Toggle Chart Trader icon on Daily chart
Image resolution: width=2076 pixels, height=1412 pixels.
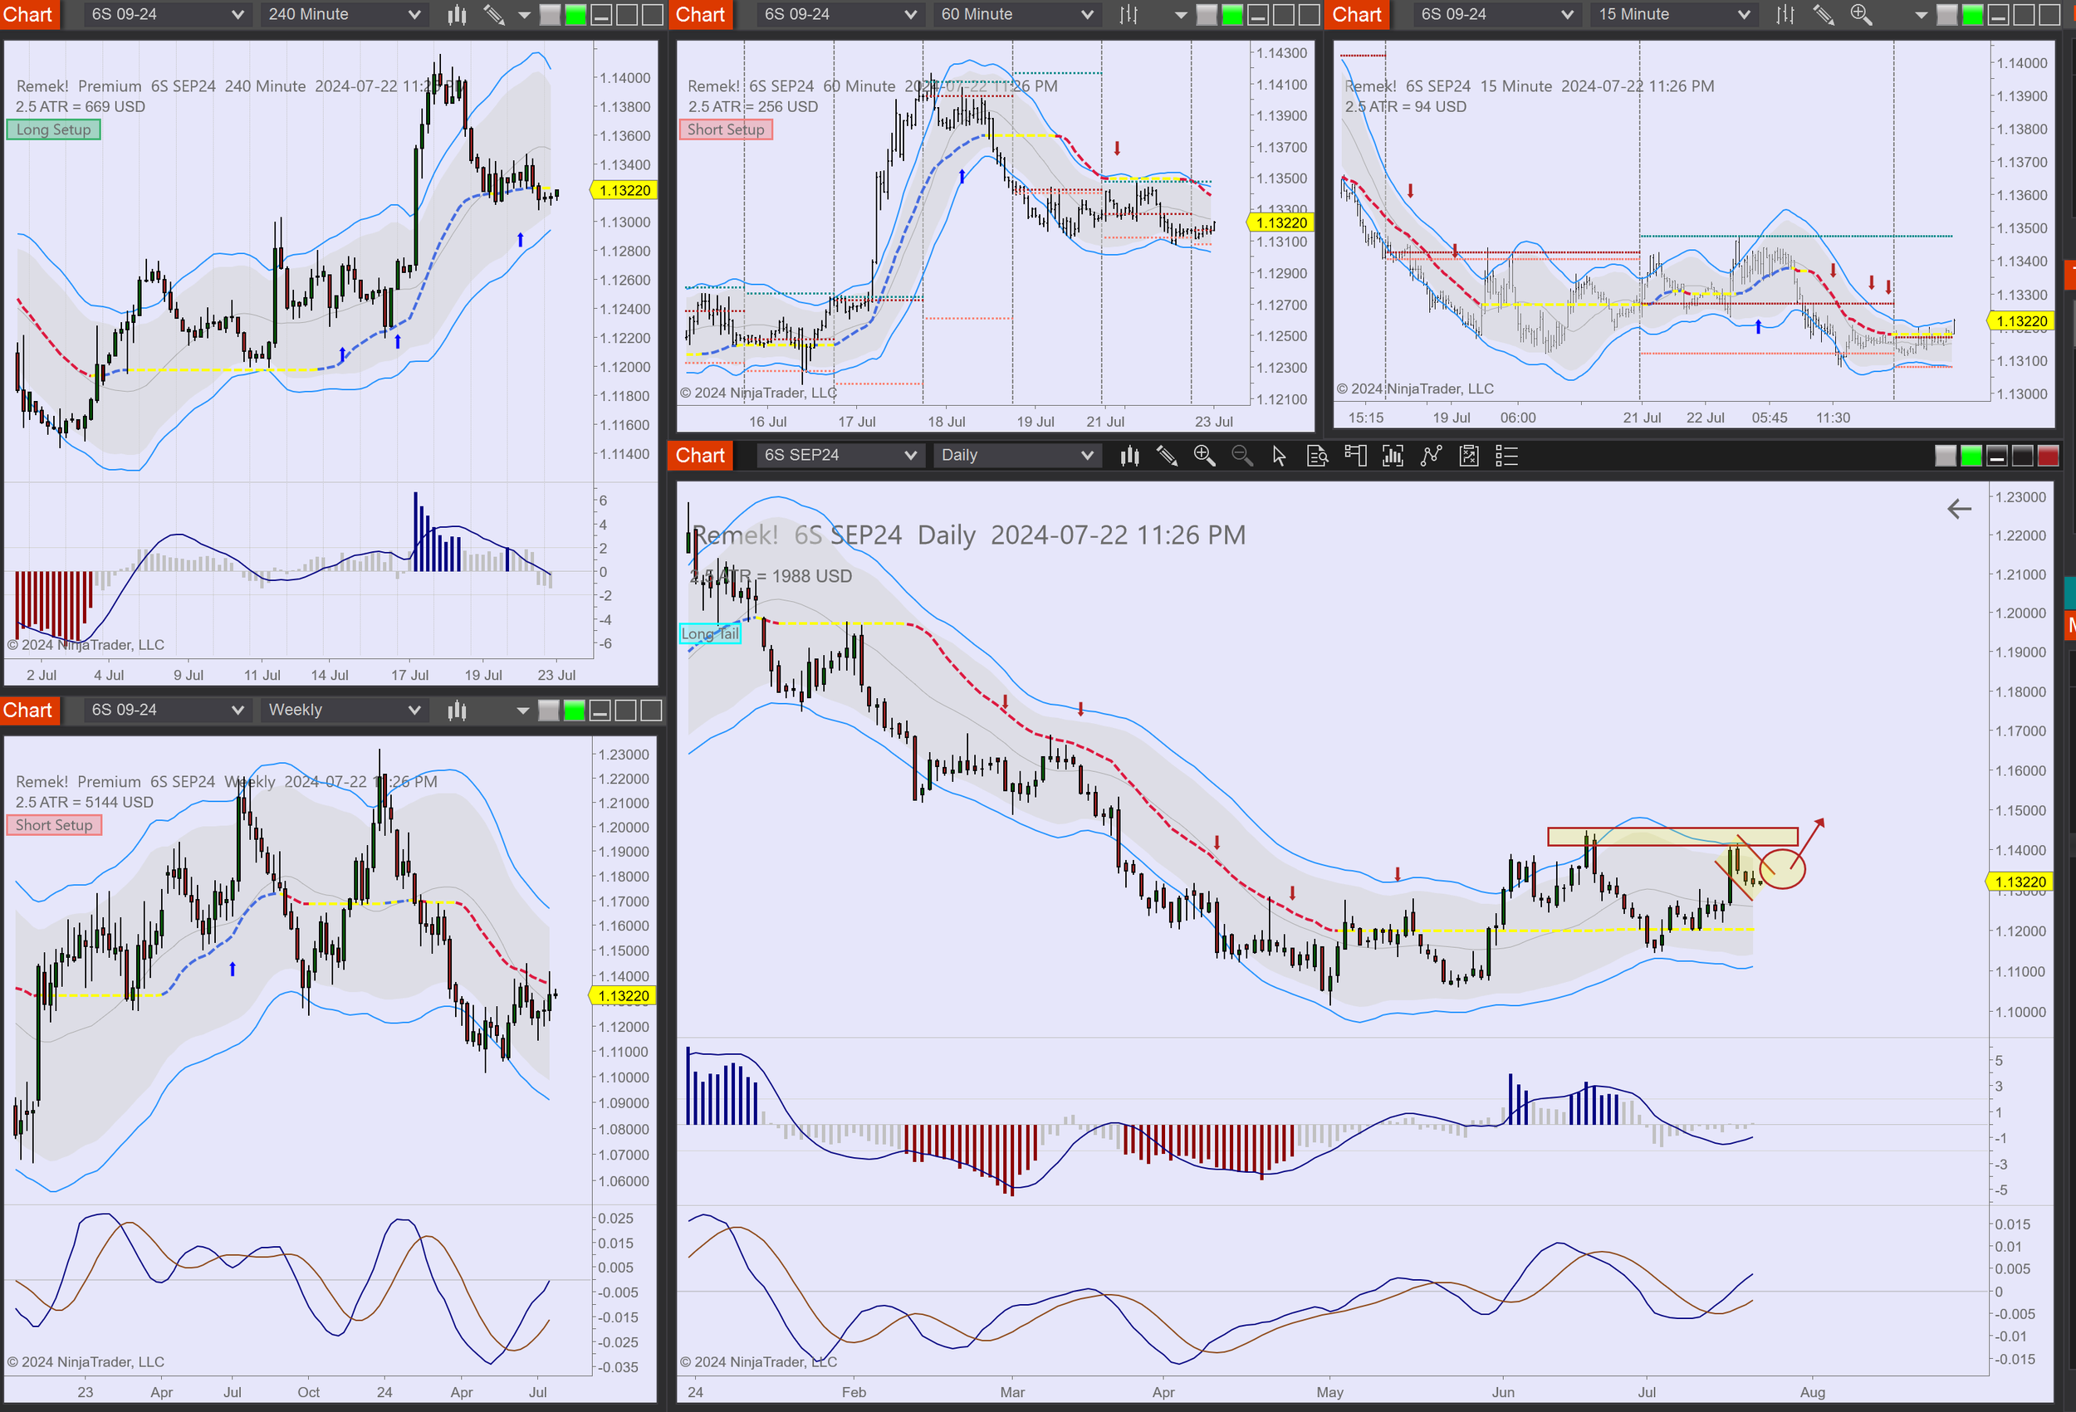pyautogui.click(x=1355, y=457)
